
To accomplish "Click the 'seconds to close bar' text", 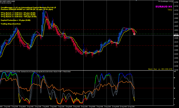I will pos(6,3).
